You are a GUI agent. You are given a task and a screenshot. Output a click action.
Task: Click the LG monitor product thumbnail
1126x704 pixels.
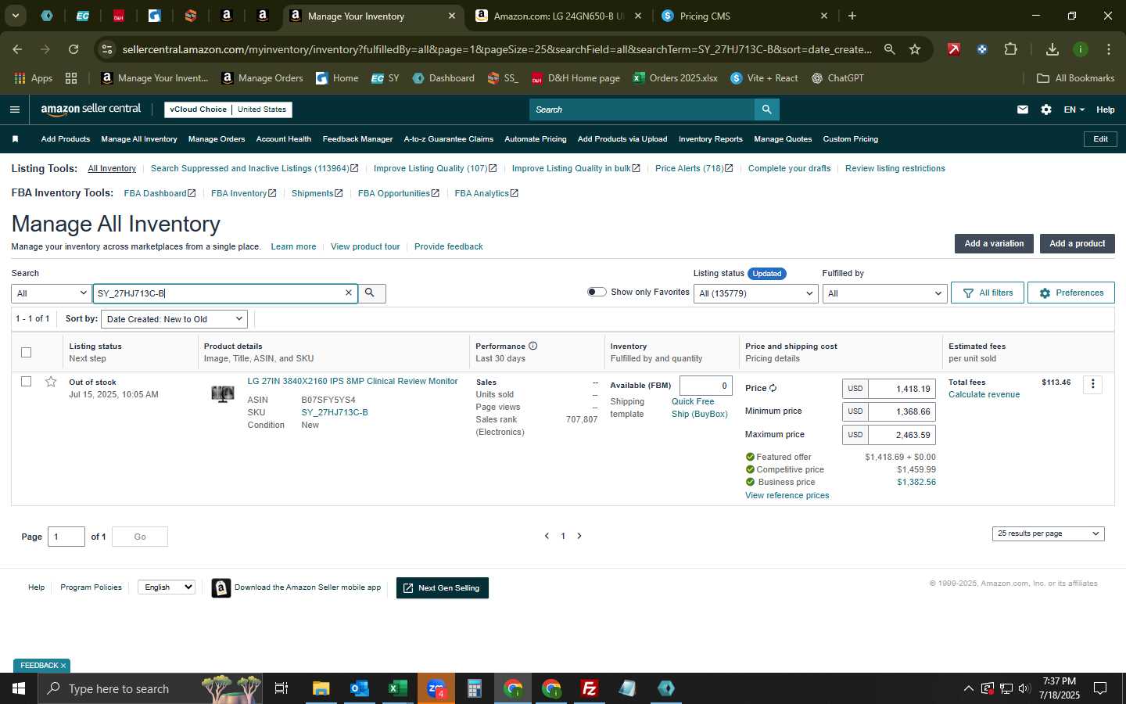(x=223, y=393)
